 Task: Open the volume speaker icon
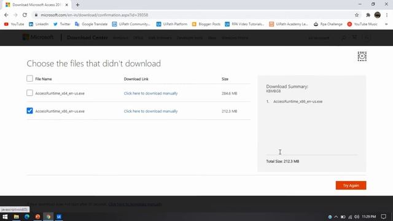point(357,217)
